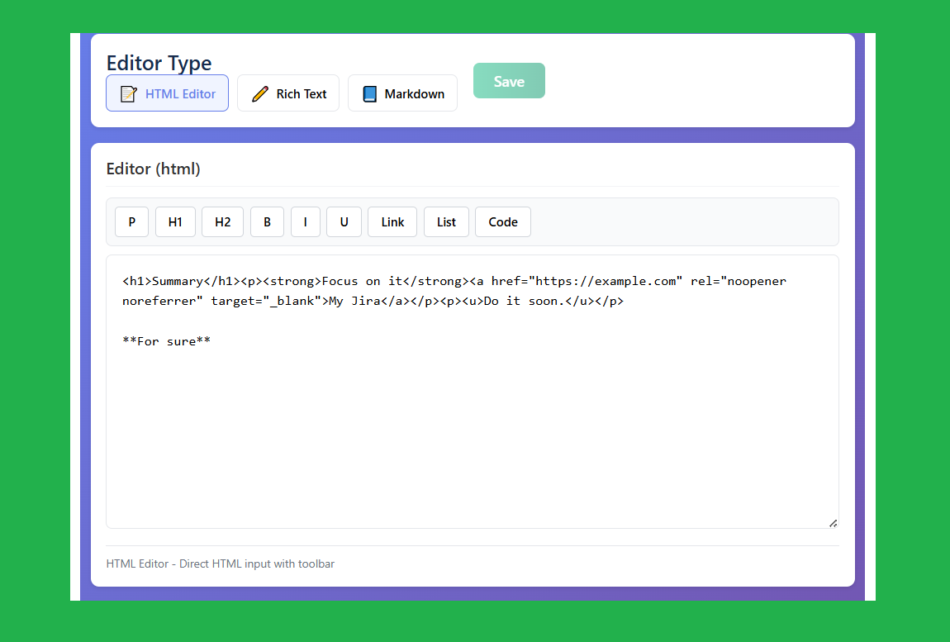Insert a hyperlink using the Link button

392,221
